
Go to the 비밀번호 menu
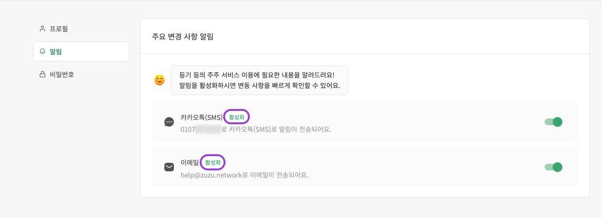tap(62, 74)
